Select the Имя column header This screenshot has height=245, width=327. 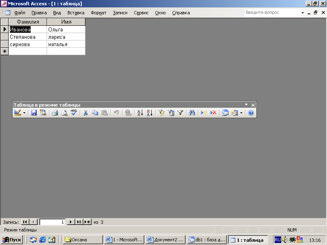(x=66, y=22)
